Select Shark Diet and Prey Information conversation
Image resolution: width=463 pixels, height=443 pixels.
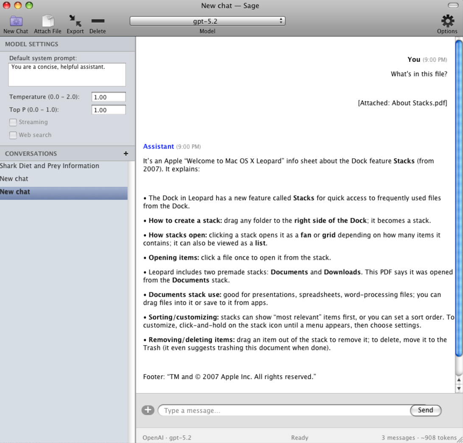[64, 166]
